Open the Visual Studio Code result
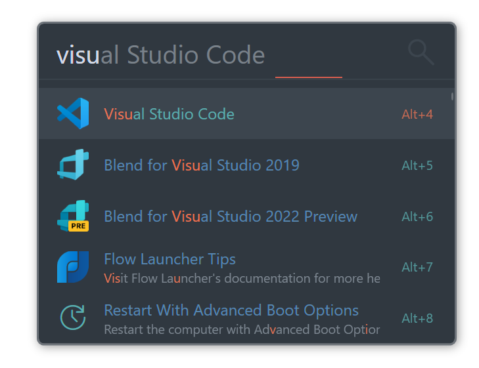Screen dimensions: 479x368 click(246, 113)
